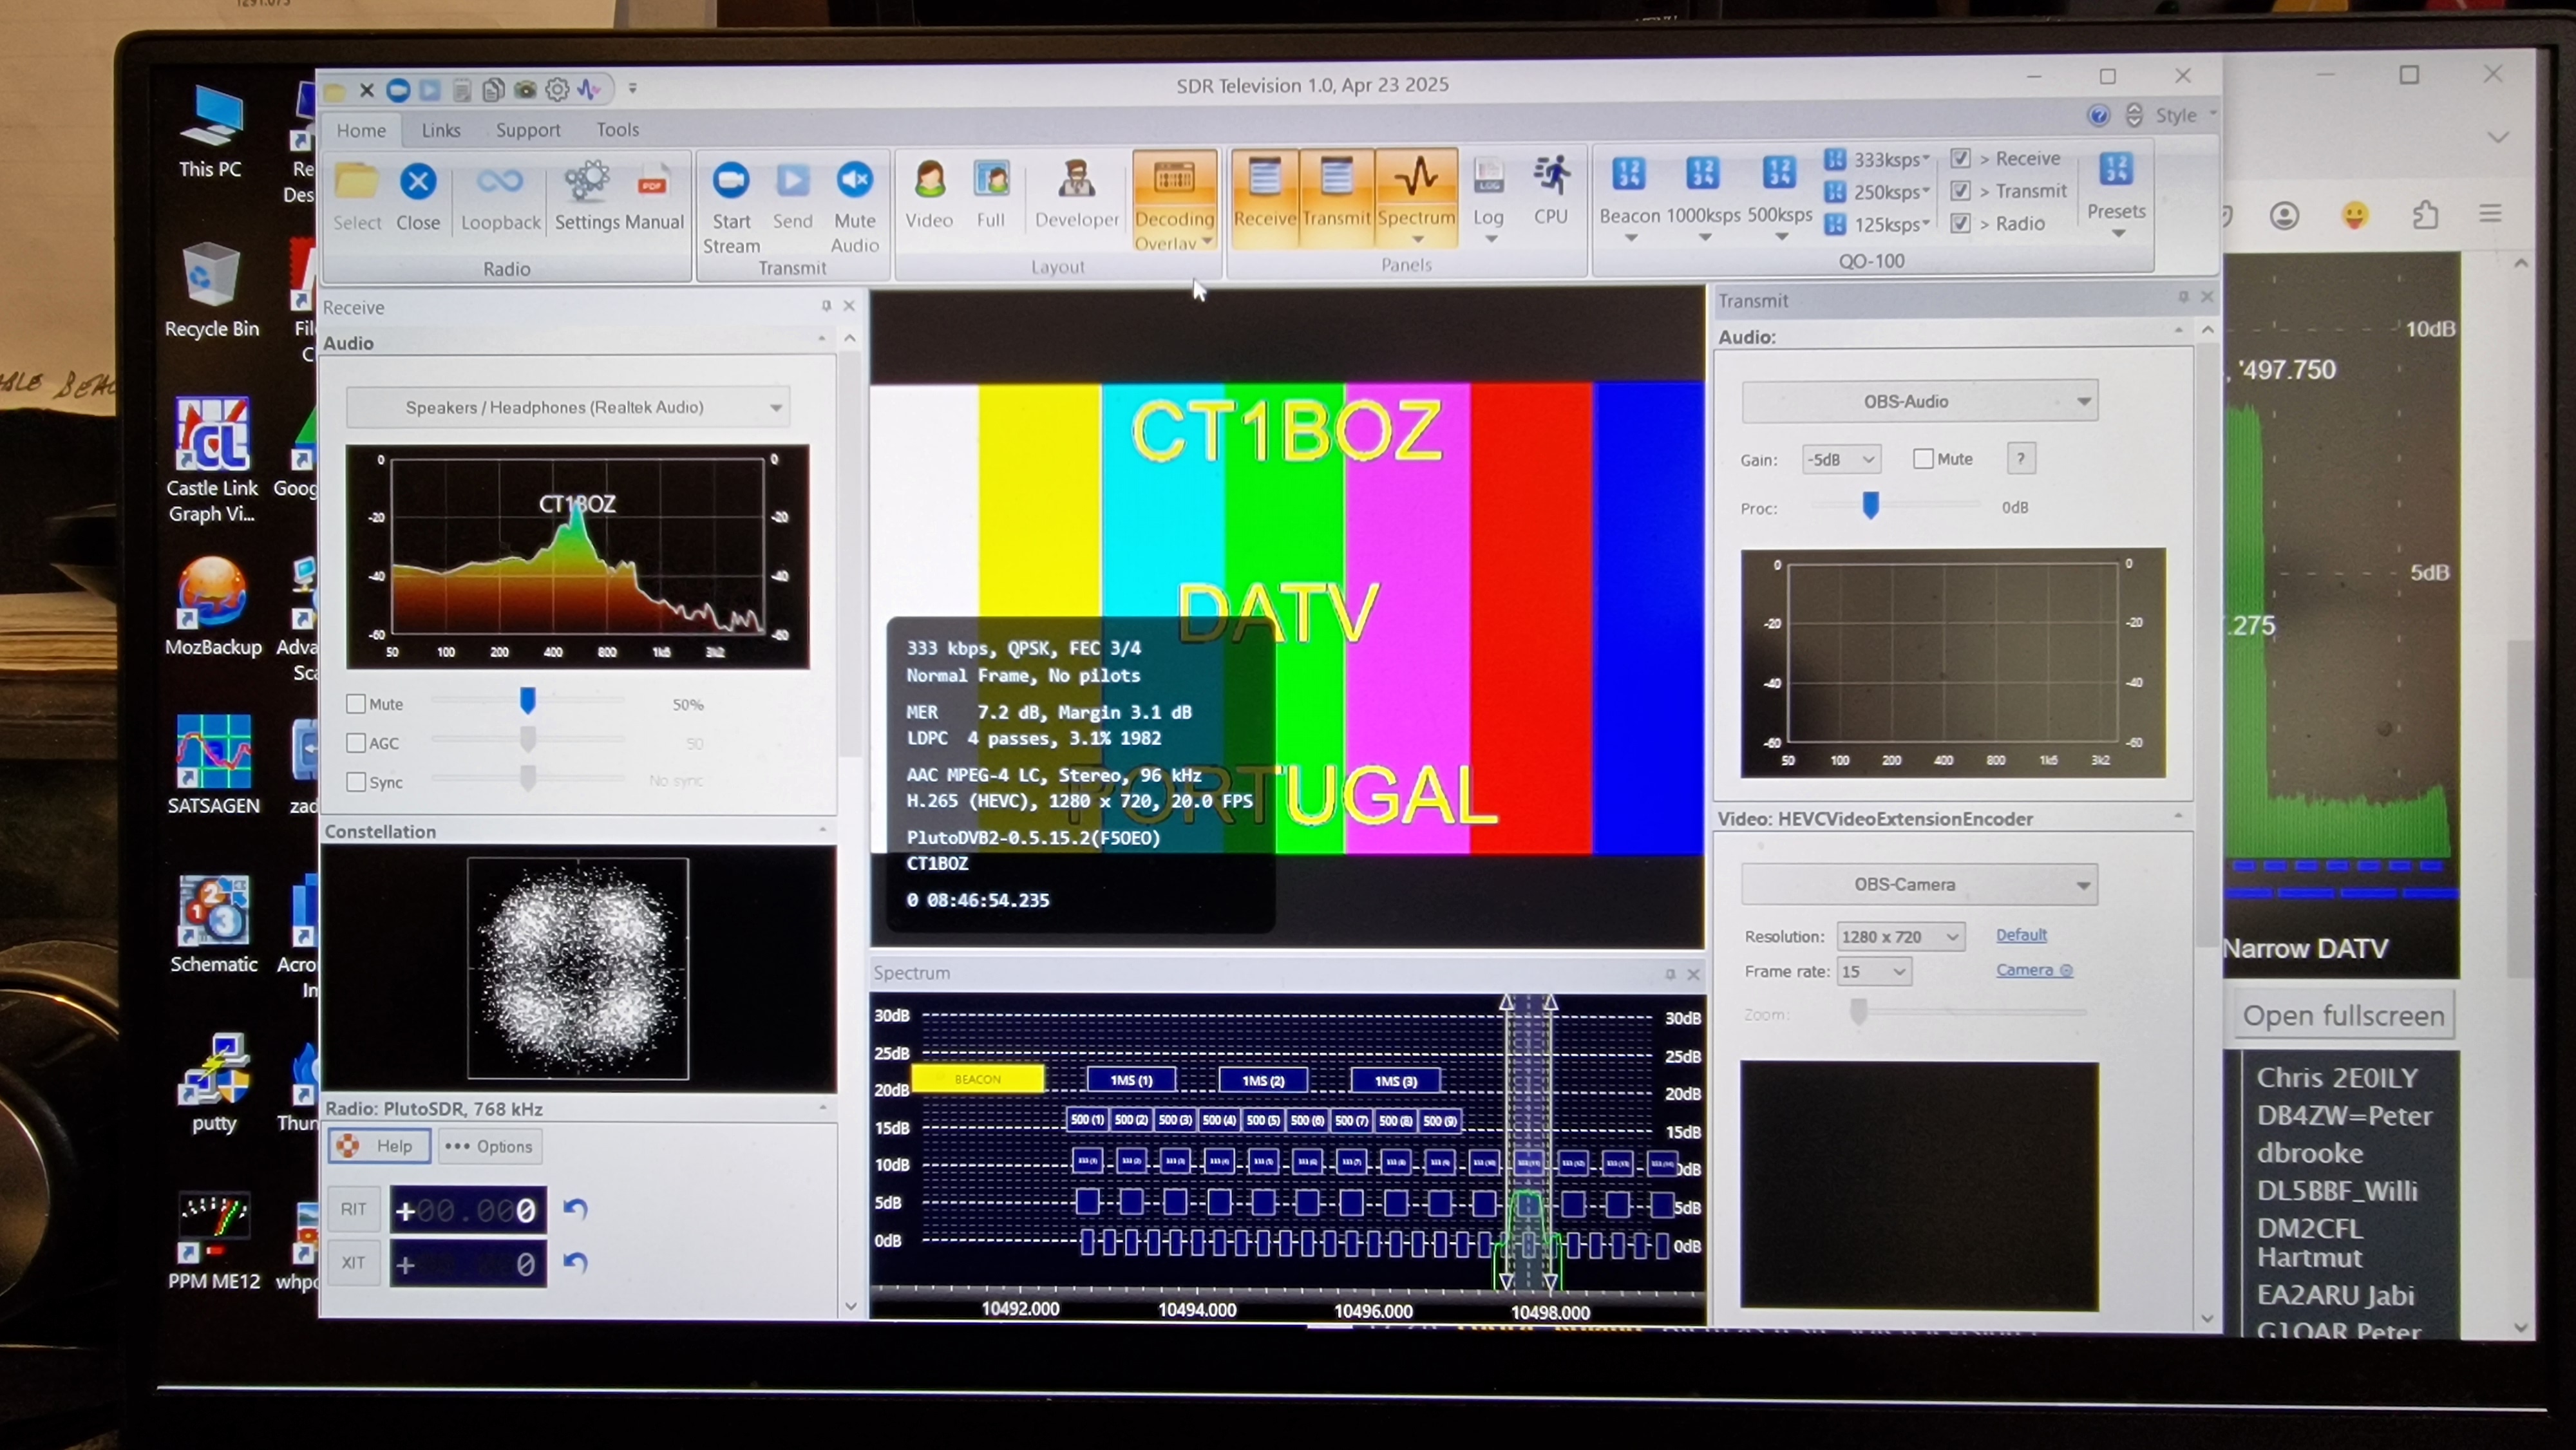Click the Help button in Radio panel
Image resolution: width=2576 pixels, height=1450 pixels.
tap(379, 1146)
